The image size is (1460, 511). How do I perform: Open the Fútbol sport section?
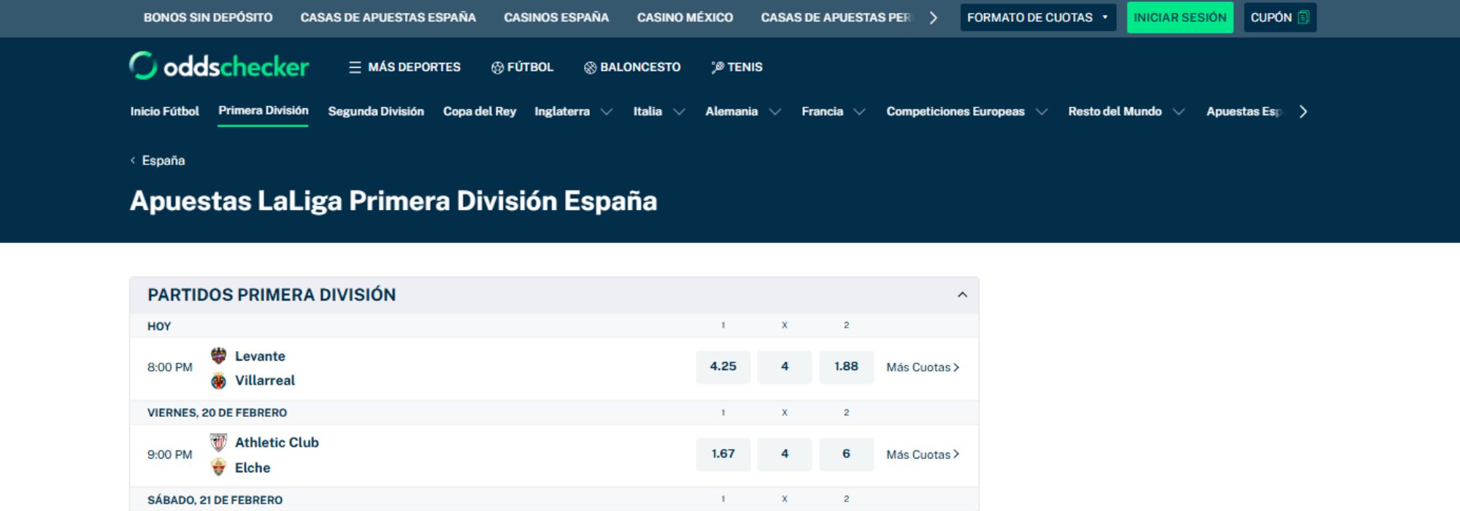522,67
